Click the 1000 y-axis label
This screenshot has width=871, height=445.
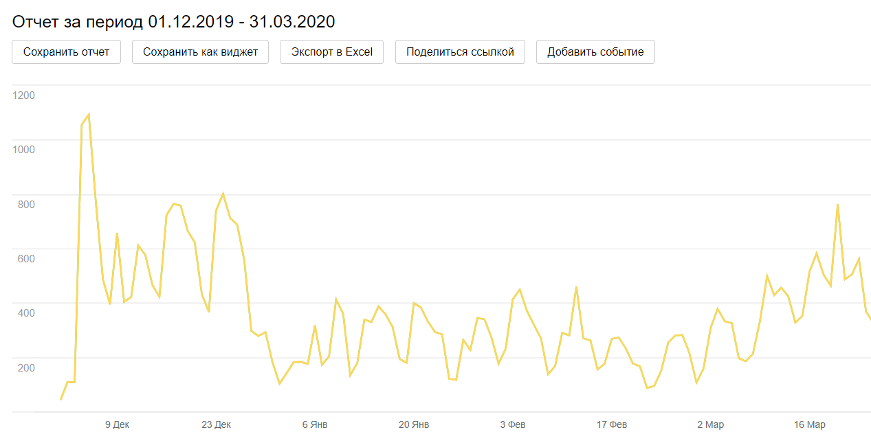tap(23, 150)
